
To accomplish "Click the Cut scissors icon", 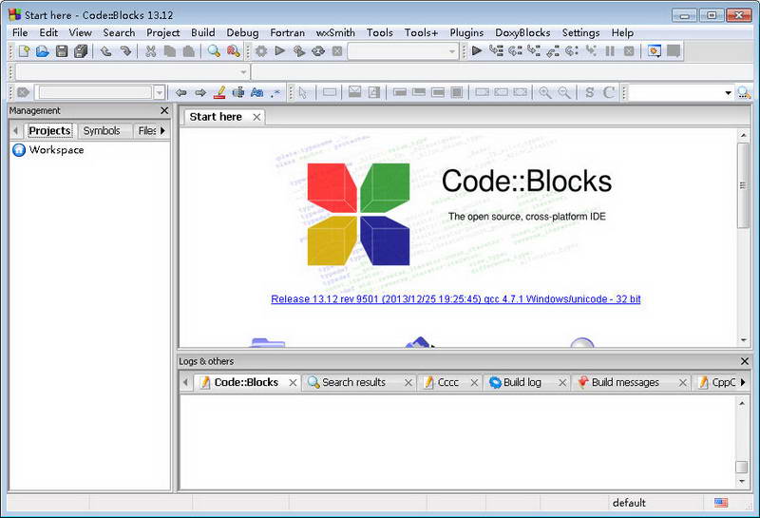I will point(151,51).
